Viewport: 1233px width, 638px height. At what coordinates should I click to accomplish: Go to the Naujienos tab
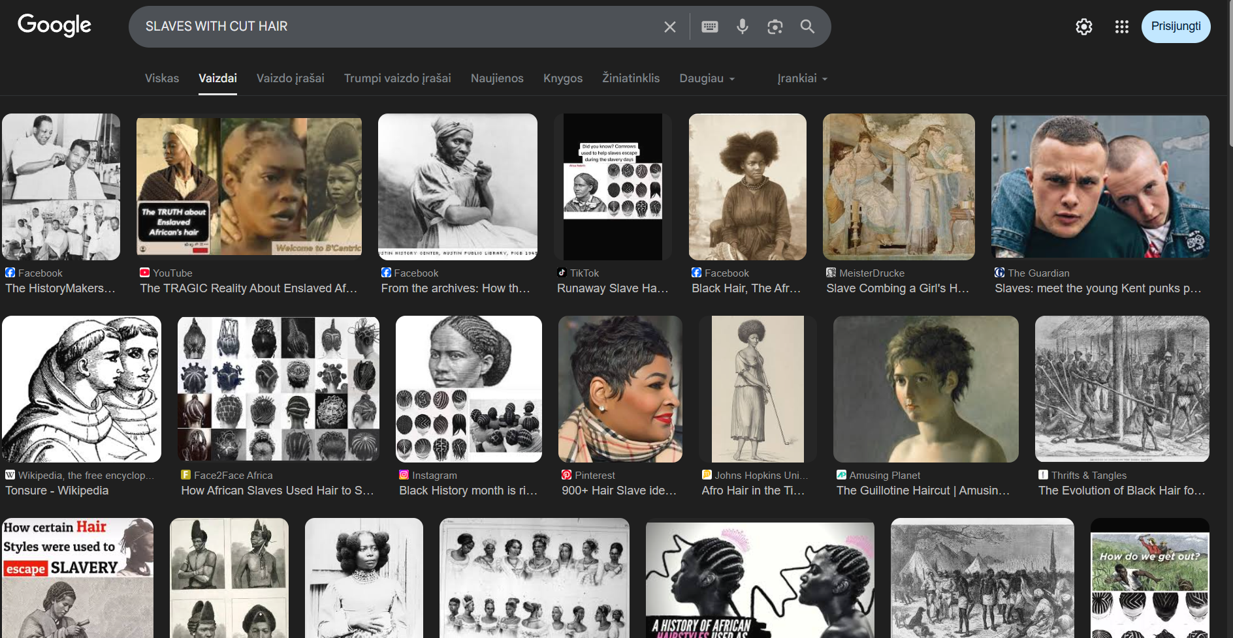tap(497, 78)
